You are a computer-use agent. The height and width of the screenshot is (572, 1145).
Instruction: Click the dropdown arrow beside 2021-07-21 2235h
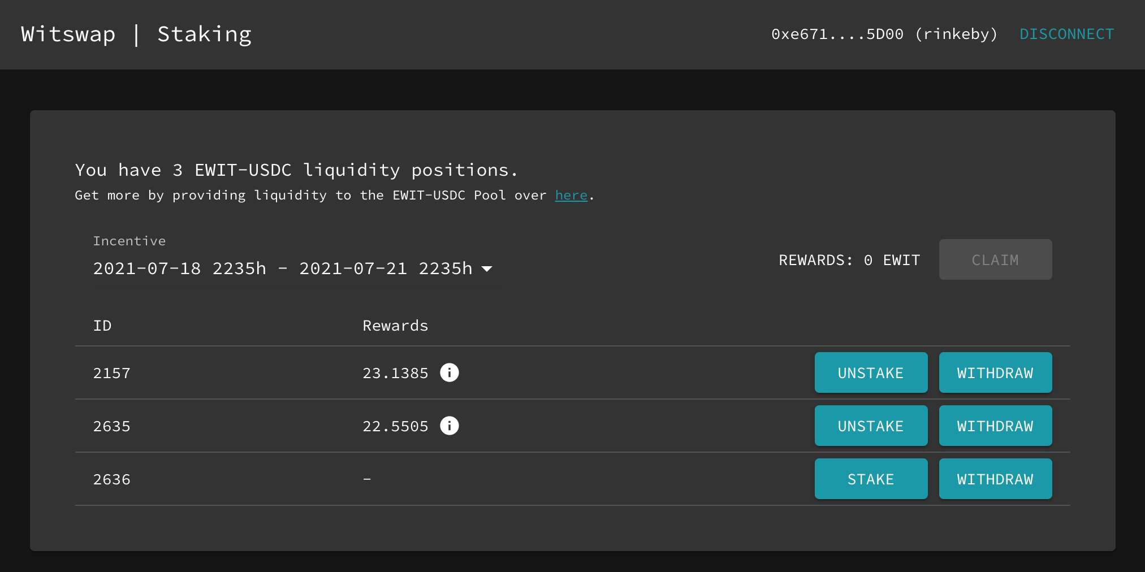(x=487, y=269)
